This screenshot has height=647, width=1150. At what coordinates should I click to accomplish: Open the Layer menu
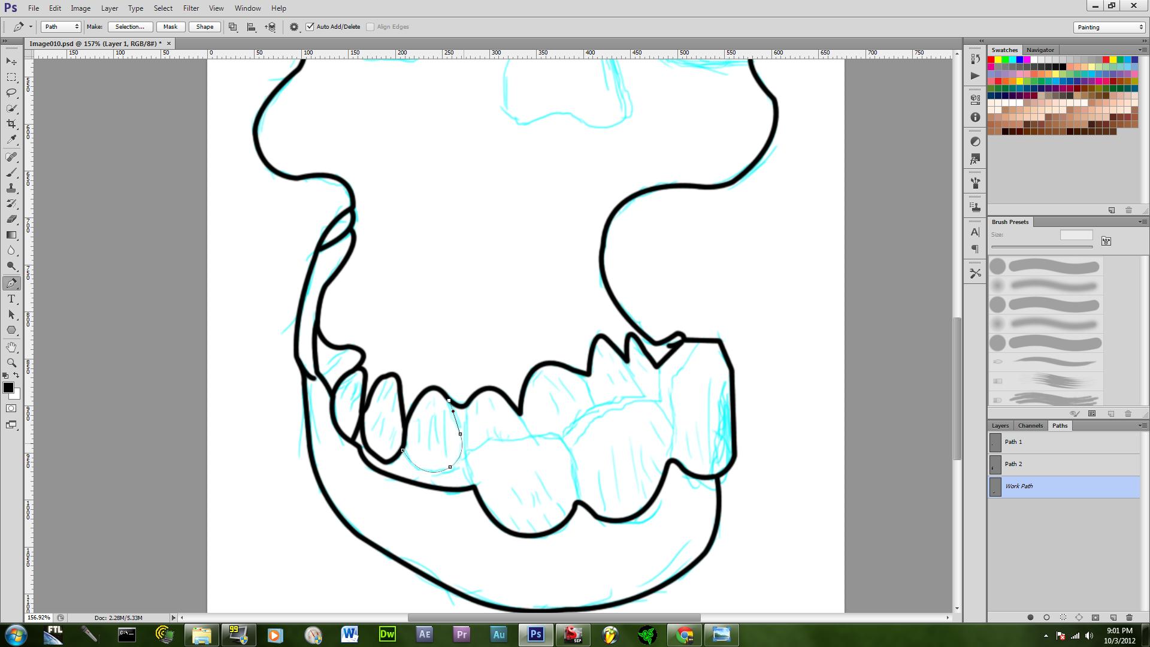pyautogui.click(x=109, y=8)
